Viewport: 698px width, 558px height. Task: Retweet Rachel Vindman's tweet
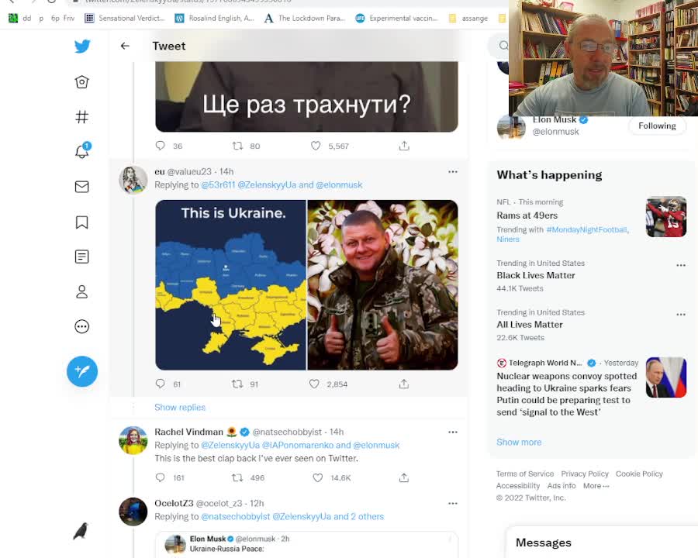point(237,477)
